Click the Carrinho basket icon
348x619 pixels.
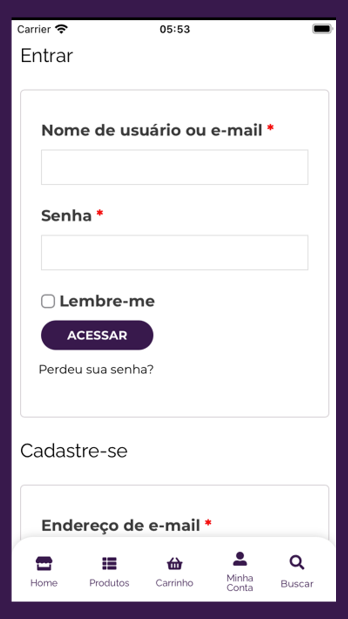pos(174,563)
